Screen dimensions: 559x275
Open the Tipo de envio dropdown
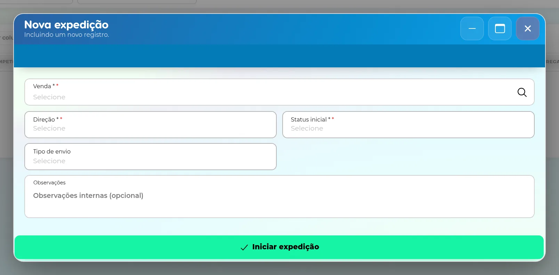pyautogui.click(x=151, y=157)
